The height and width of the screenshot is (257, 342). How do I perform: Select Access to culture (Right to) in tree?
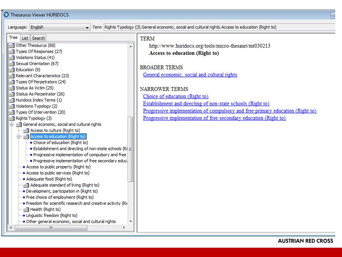tap(55, 131)
